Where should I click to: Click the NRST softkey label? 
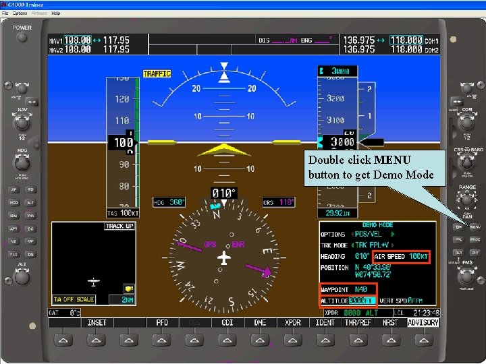390,322
